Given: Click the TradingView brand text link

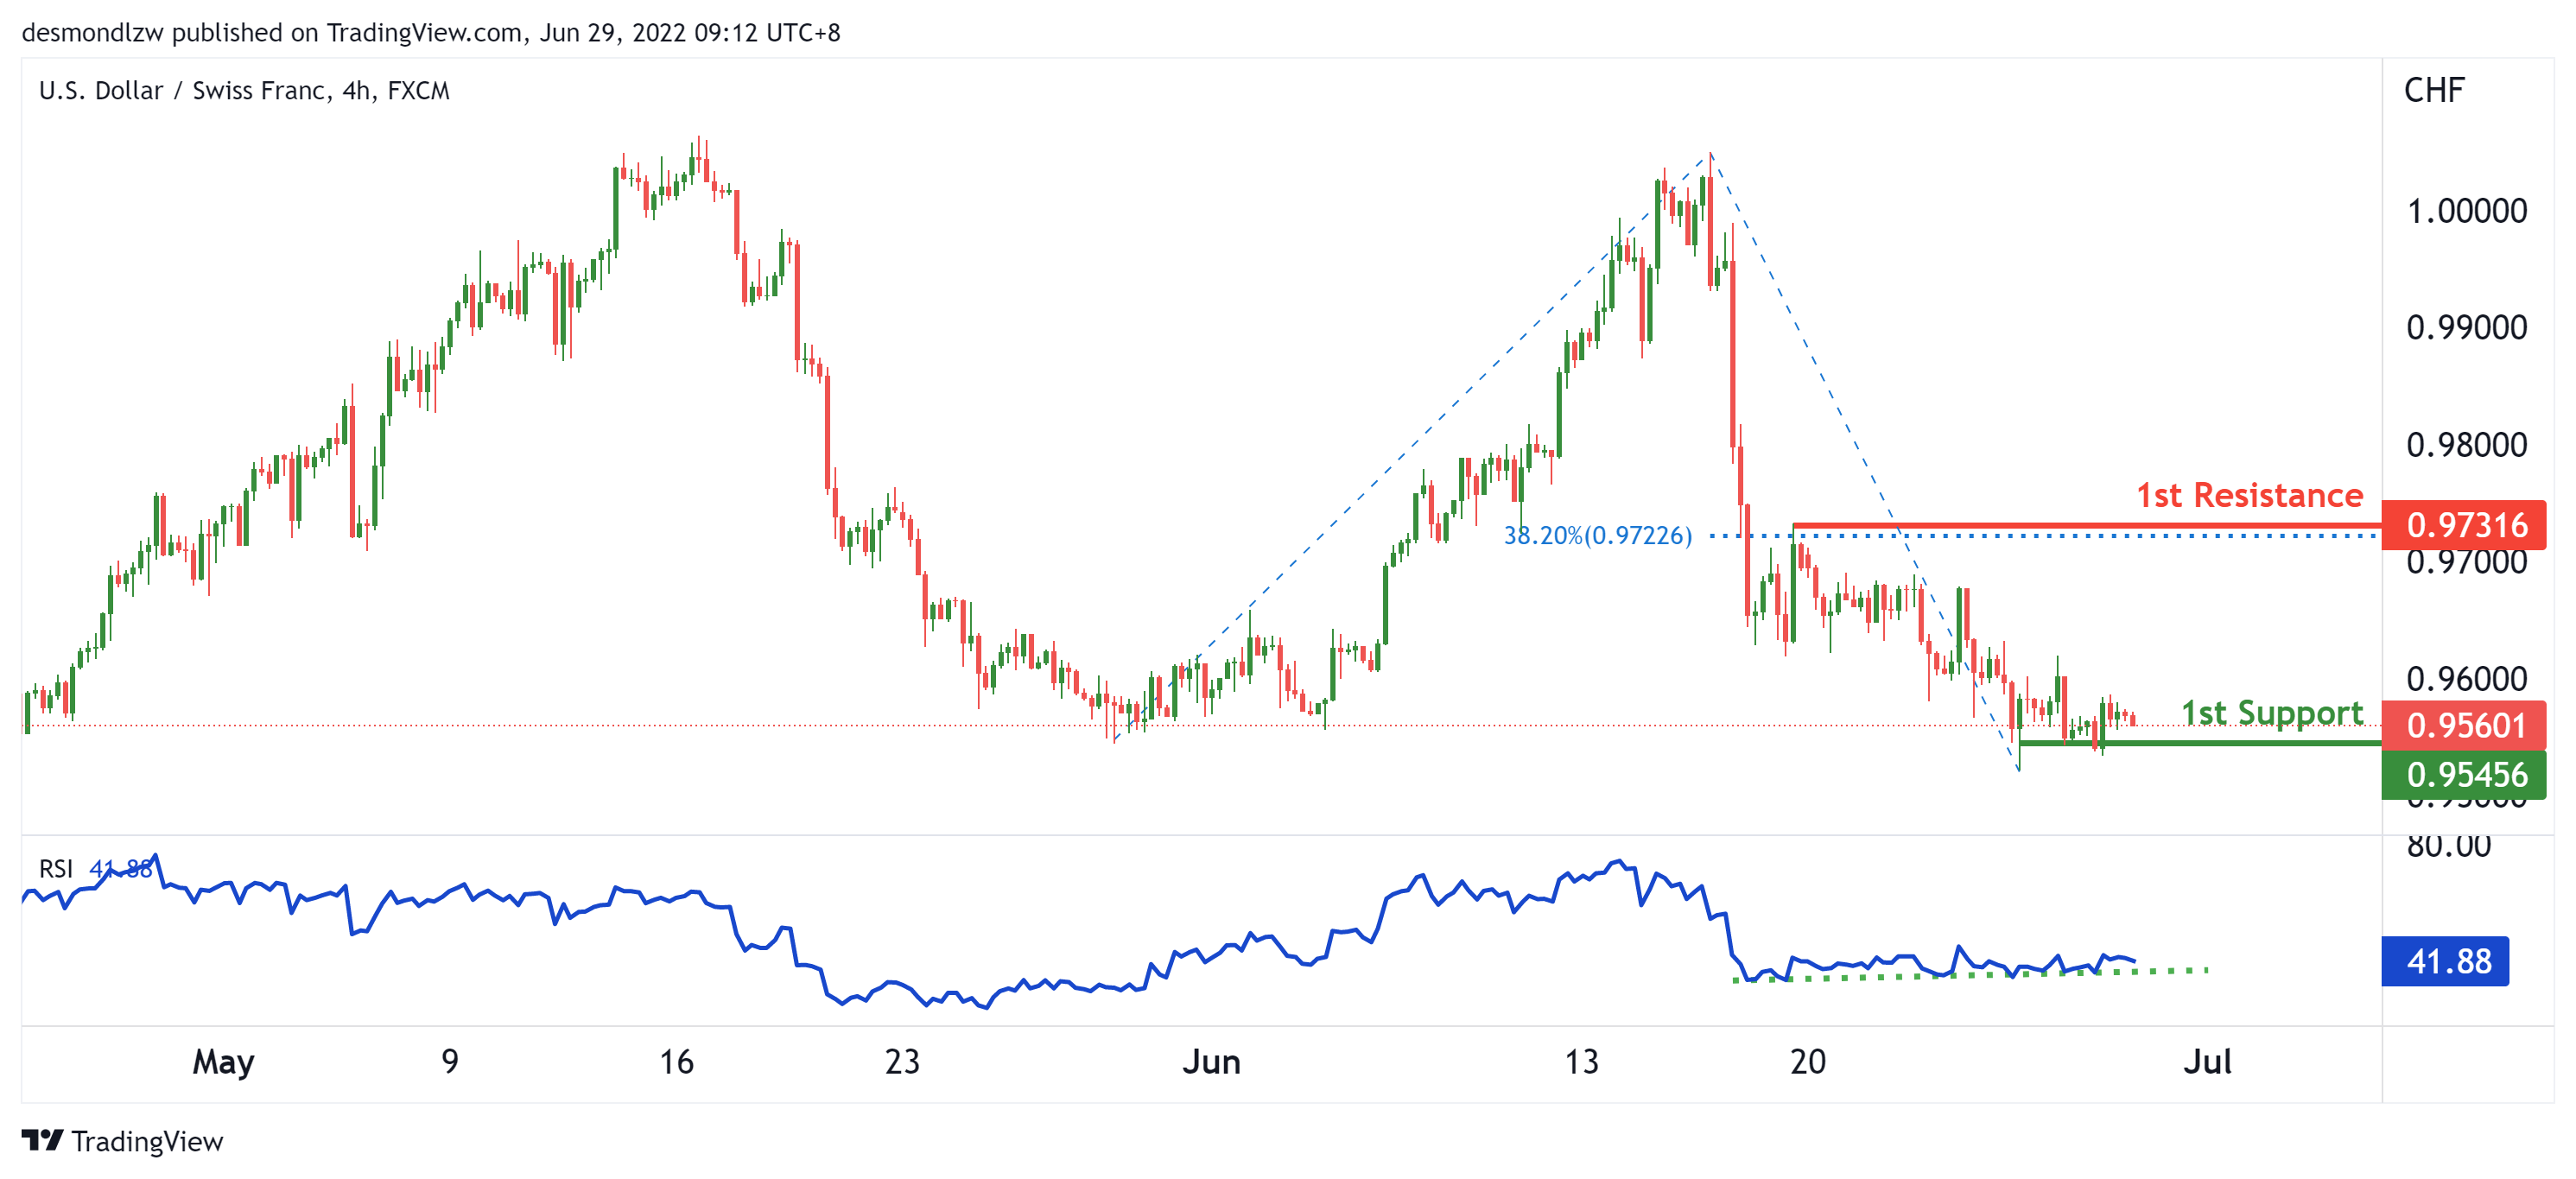Looking at the screenshot, I should (x=147, y=1141).
